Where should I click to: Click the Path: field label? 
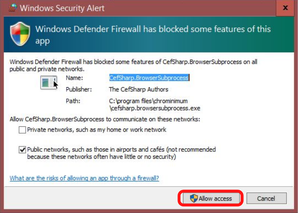[73, 101]
